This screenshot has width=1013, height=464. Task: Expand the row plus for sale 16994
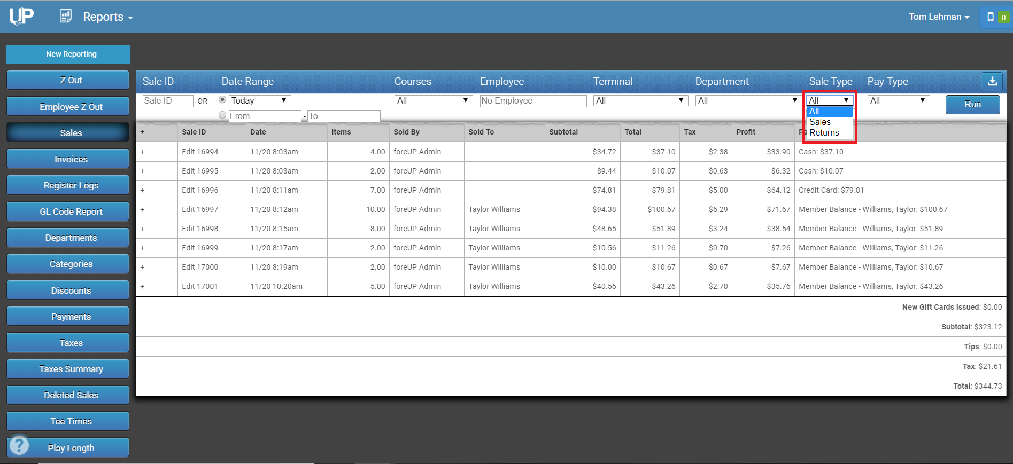pos(143,152)
